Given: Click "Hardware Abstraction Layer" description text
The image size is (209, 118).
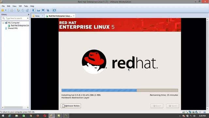Looking at the screenshot, I should (x=75, y=98).
